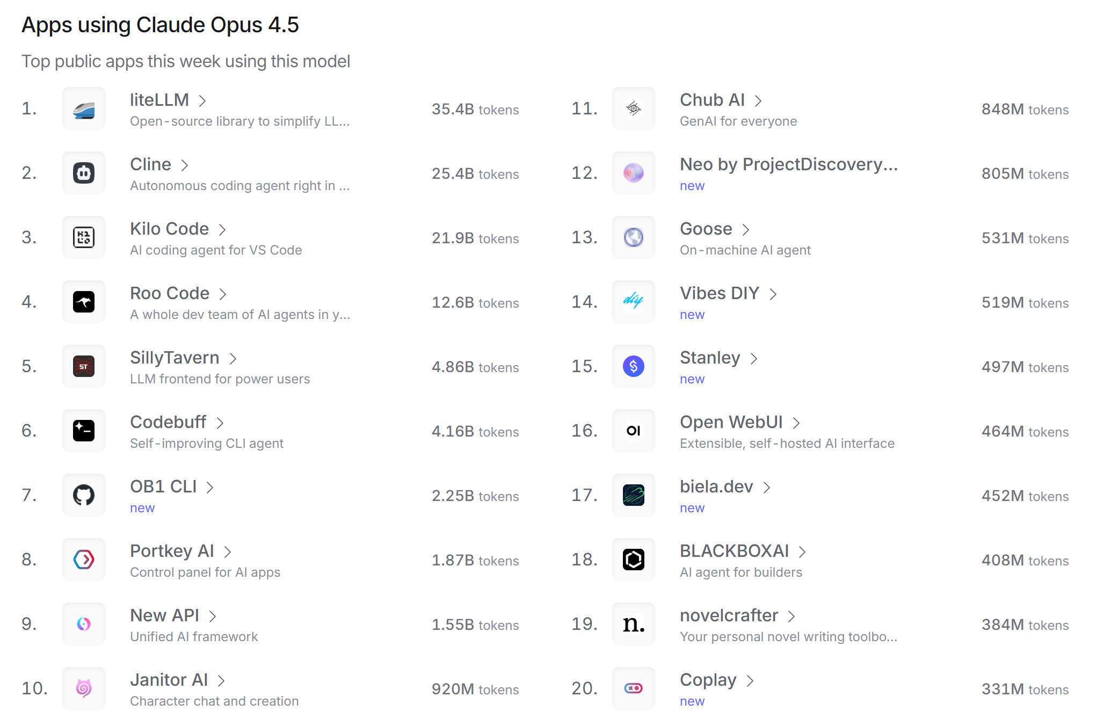The height and width of the screenshot is (726, 1118).
Task: Open the Roo Code kangaroo icon
Action: point(84,302)
